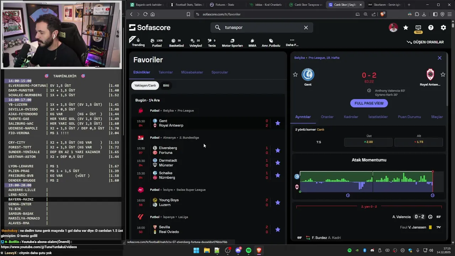
Task: Select the Alt 1.73 odds button
Action: coord(419,142)
